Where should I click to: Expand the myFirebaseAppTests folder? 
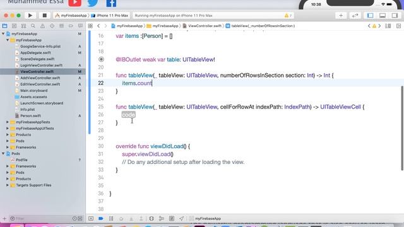click(x=8, y=122)
